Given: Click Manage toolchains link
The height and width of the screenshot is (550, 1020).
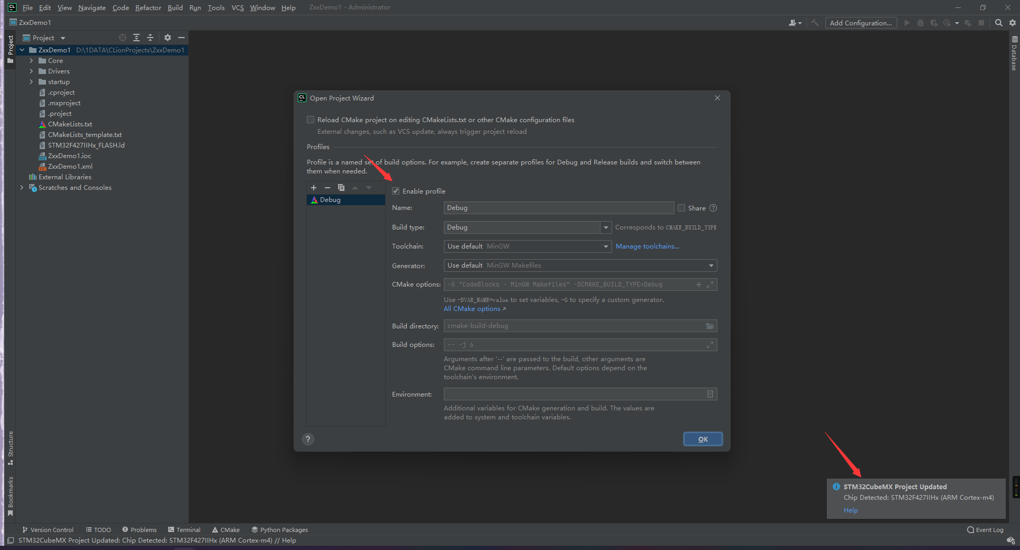Looking at the screenshot, I should [x=647, y=246].
